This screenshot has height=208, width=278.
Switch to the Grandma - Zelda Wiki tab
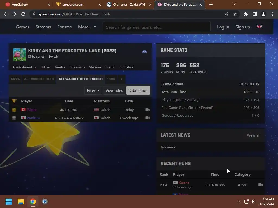pos(129,5)
